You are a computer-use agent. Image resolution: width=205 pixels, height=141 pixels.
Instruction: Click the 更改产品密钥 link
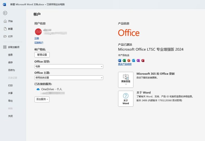pos(125,64)
